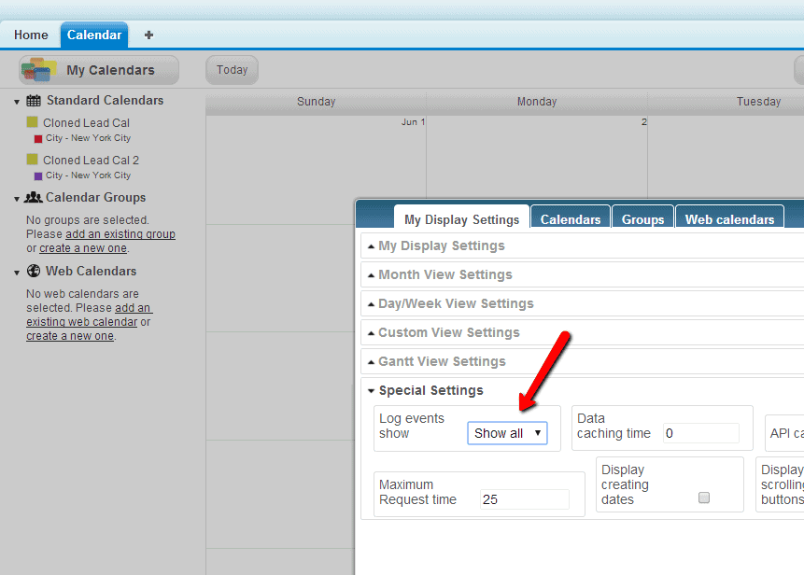Click the add an existing group link
Screen dimensions: 804x575
click(120, 234)
